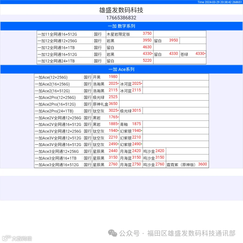Click 月海蓝 price 3150

[x=136, y=158]
